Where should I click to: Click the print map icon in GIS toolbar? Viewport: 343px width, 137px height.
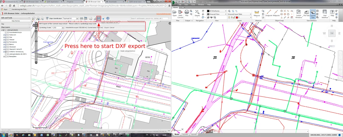click(x=91, y=18)
